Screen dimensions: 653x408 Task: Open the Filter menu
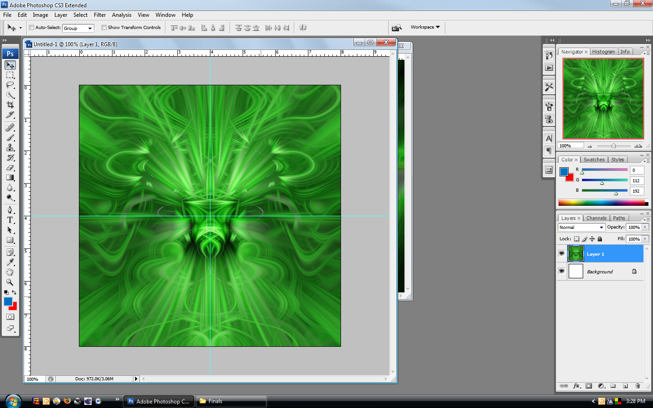point(100,15)
